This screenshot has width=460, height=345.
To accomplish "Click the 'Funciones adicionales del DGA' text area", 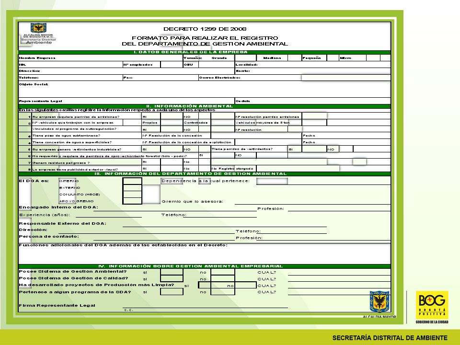I will pos(205,253).
